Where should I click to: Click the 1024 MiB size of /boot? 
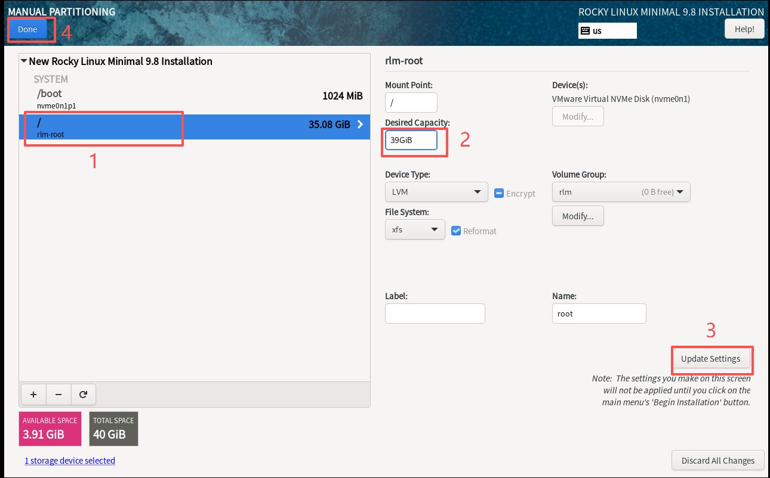tap(343, 96)
